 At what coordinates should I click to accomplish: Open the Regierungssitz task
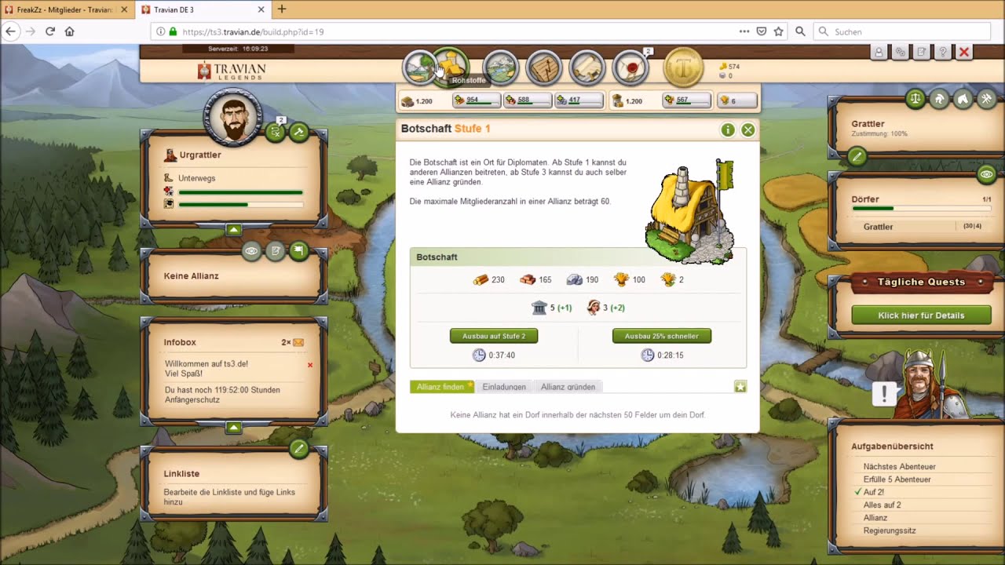(x=890, y=530)
